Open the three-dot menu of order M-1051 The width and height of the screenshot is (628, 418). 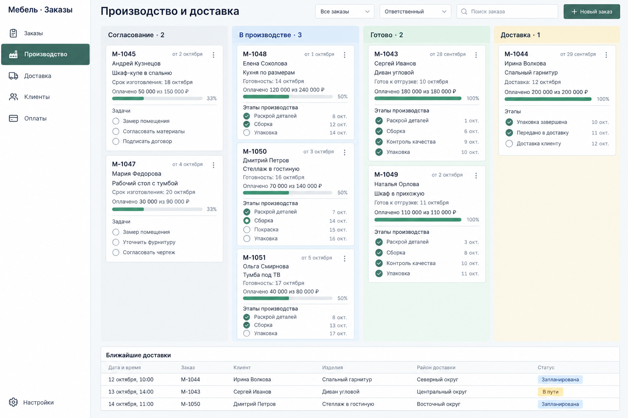(345, 258)
